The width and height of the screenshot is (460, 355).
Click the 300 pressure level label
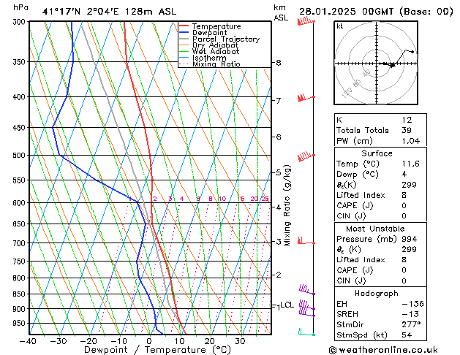pos(20,22)
